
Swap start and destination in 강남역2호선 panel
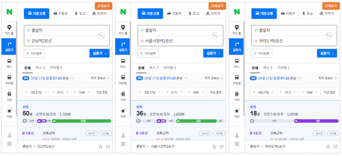pyautogui.click(x=101, y=36)
